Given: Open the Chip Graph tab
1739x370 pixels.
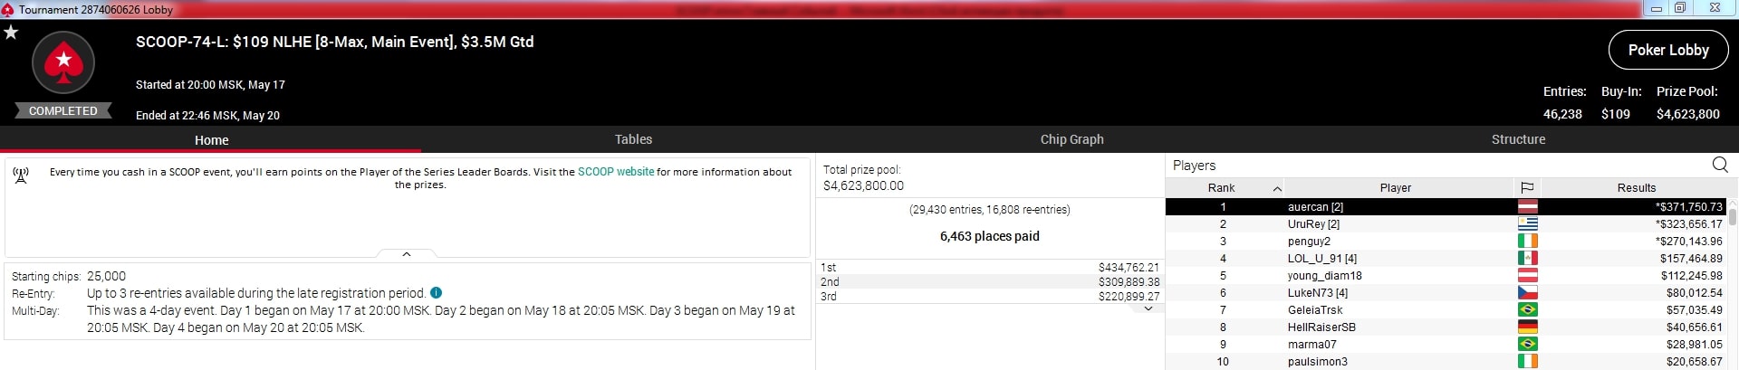Looking at the screenshot, I should point(1071,139).
